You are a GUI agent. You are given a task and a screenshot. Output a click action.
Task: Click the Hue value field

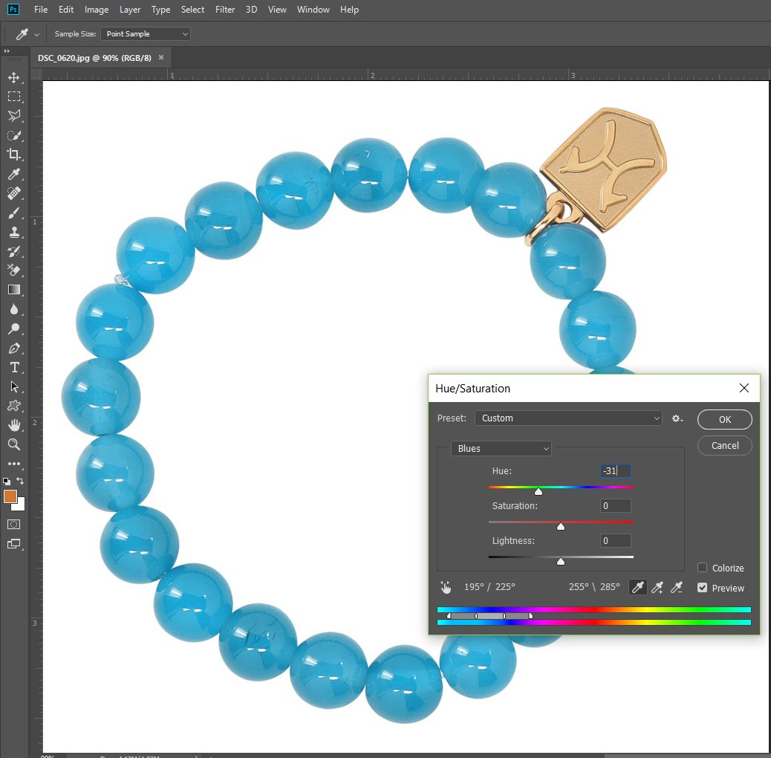point(616,470)
